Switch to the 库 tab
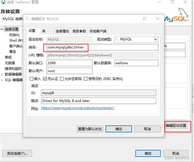194x162 pixels. [x=47, y=31]
